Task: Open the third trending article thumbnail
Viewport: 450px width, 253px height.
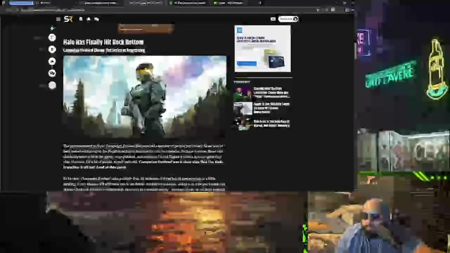Action: (x=243, y=124)
